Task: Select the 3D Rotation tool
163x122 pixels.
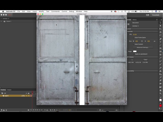Action: [x=160, y=32]
